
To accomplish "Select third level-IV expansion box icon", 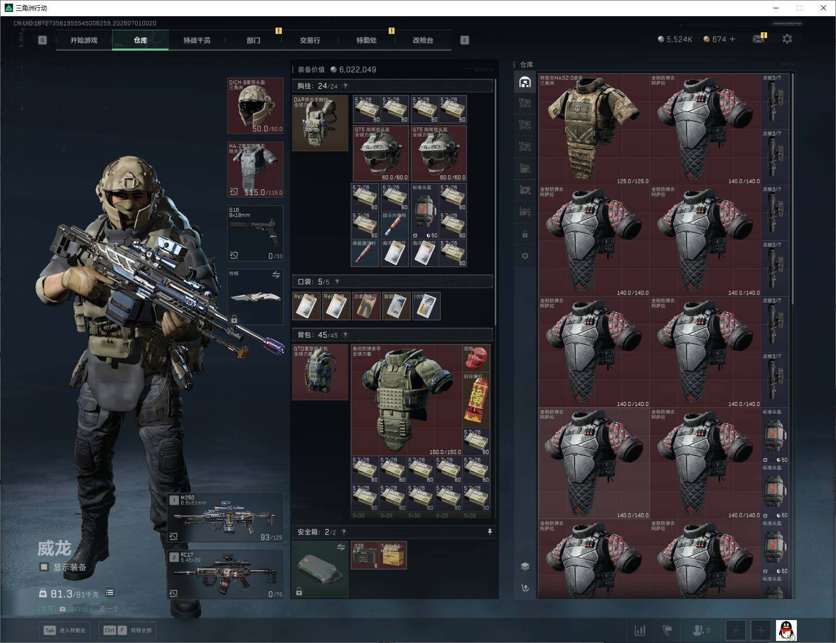I will pos(525,147).
